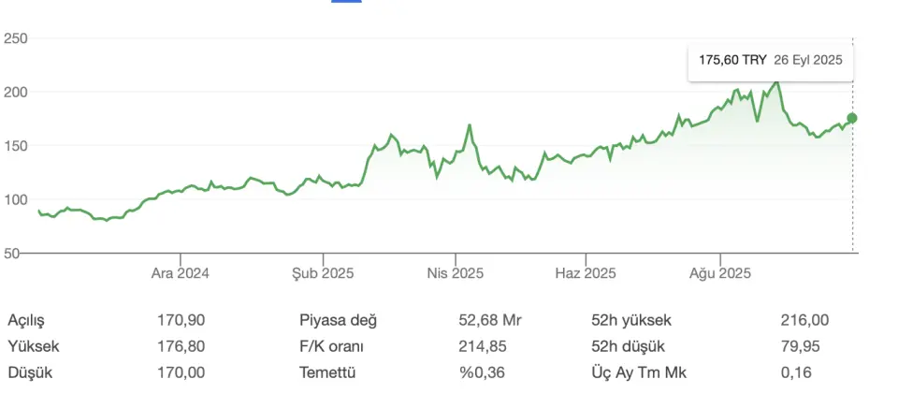The width and height of the screenshot is (898, 408).
Task: Click the blue active-tab indicator at top
Action: (346, 1)
